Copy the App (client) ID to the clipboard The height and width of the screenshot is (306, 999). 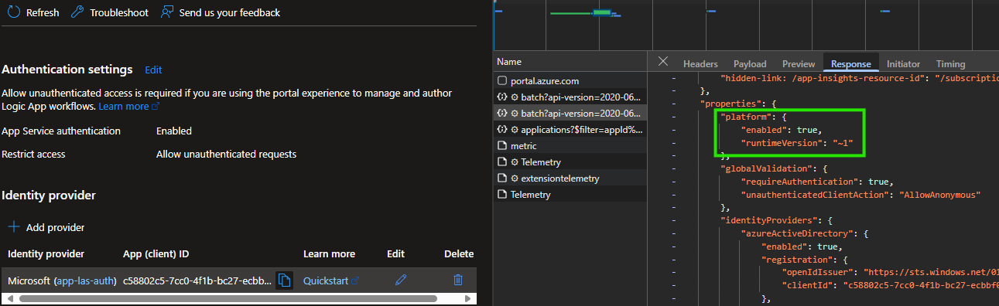pyautogui.click(x=284, y=280)
